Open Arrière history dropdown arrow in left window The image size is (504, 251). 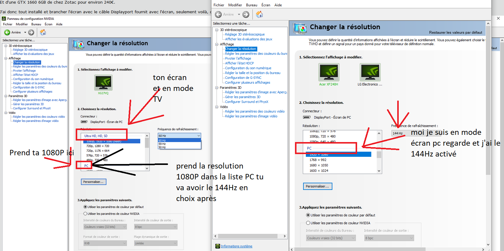click(x=25, y=33)
